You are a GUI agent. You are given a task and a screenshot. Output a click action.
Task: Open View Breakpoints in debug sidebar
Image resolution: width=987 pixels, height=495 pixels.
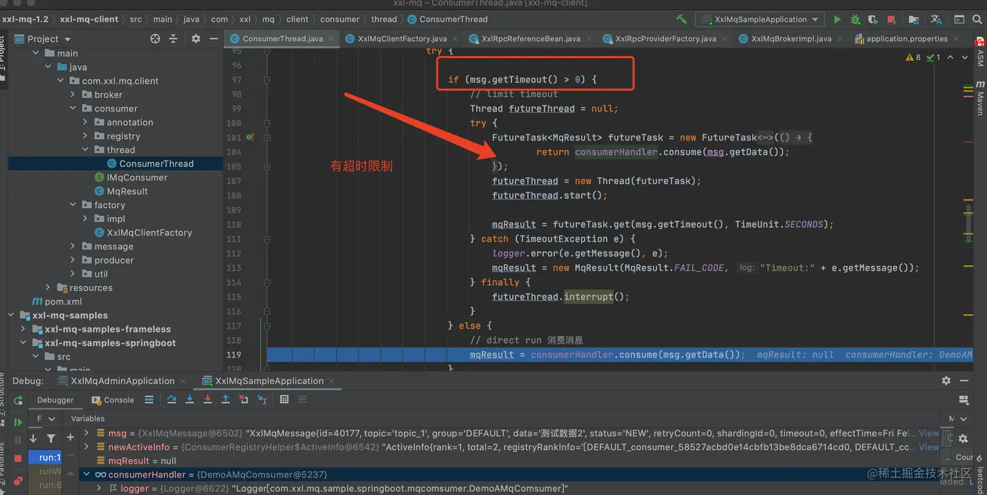pyautogui.click(x=18, y=481)
